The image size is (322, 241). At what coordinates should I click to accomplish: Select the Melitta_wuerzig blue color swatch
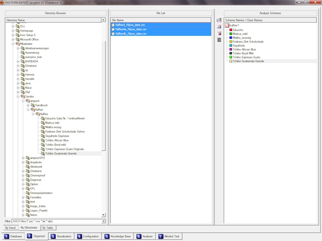[x=231, y=37]
